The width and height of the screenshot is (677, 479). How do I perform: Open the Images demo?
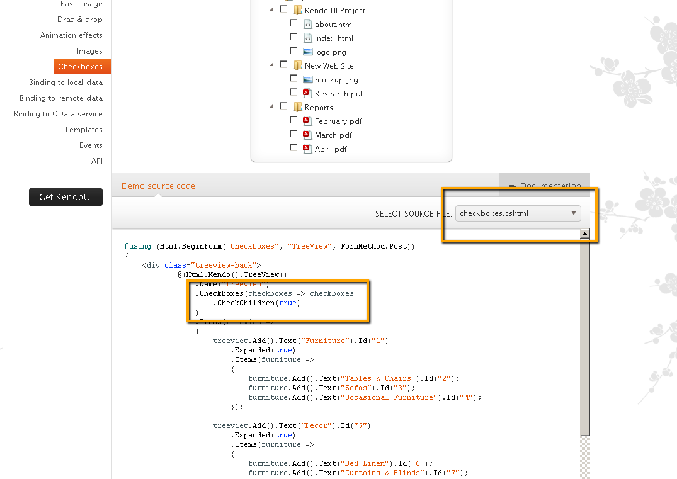coord(89,51)
